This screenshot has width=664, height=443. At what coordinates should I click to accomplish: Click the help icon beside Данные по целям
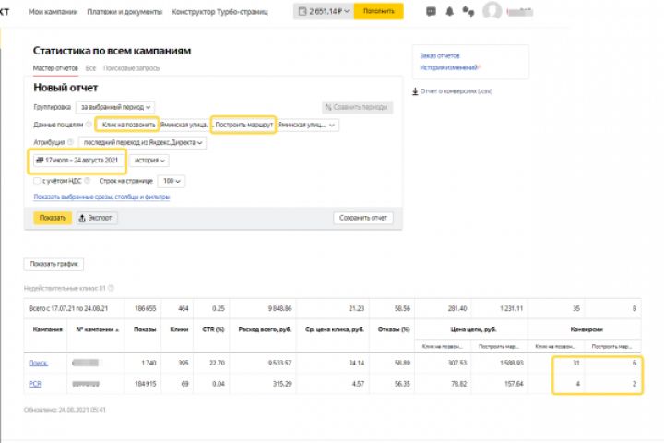pos(89,125)
